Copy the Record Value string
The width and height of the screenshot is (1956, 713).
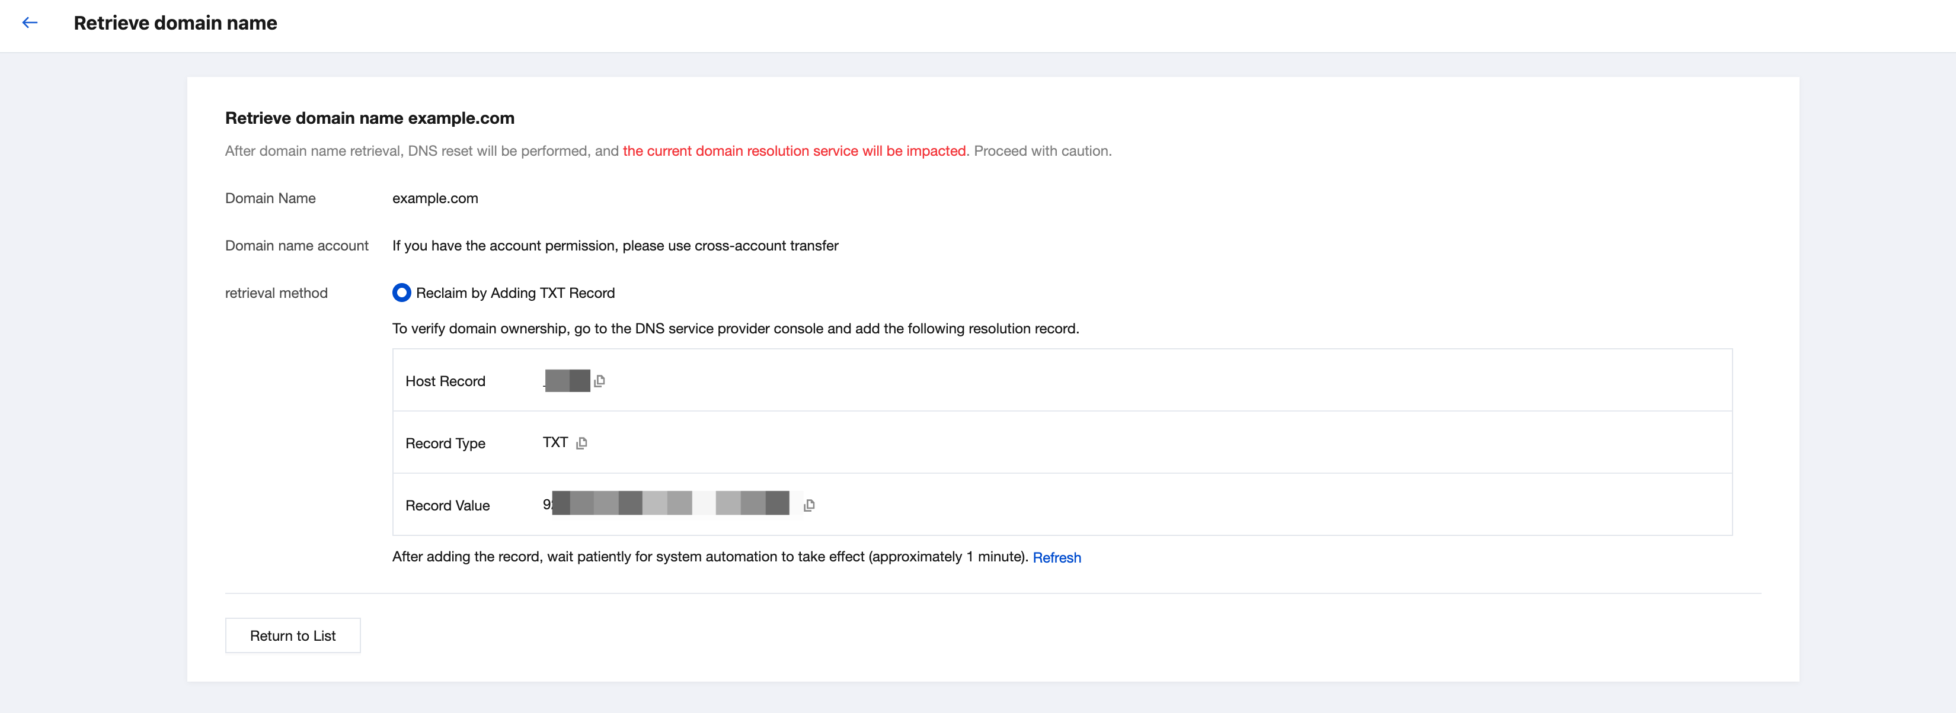[x=808, y=505]
